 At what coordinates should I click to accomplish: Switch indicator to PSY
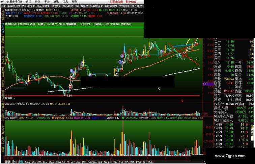coord(145,162)
